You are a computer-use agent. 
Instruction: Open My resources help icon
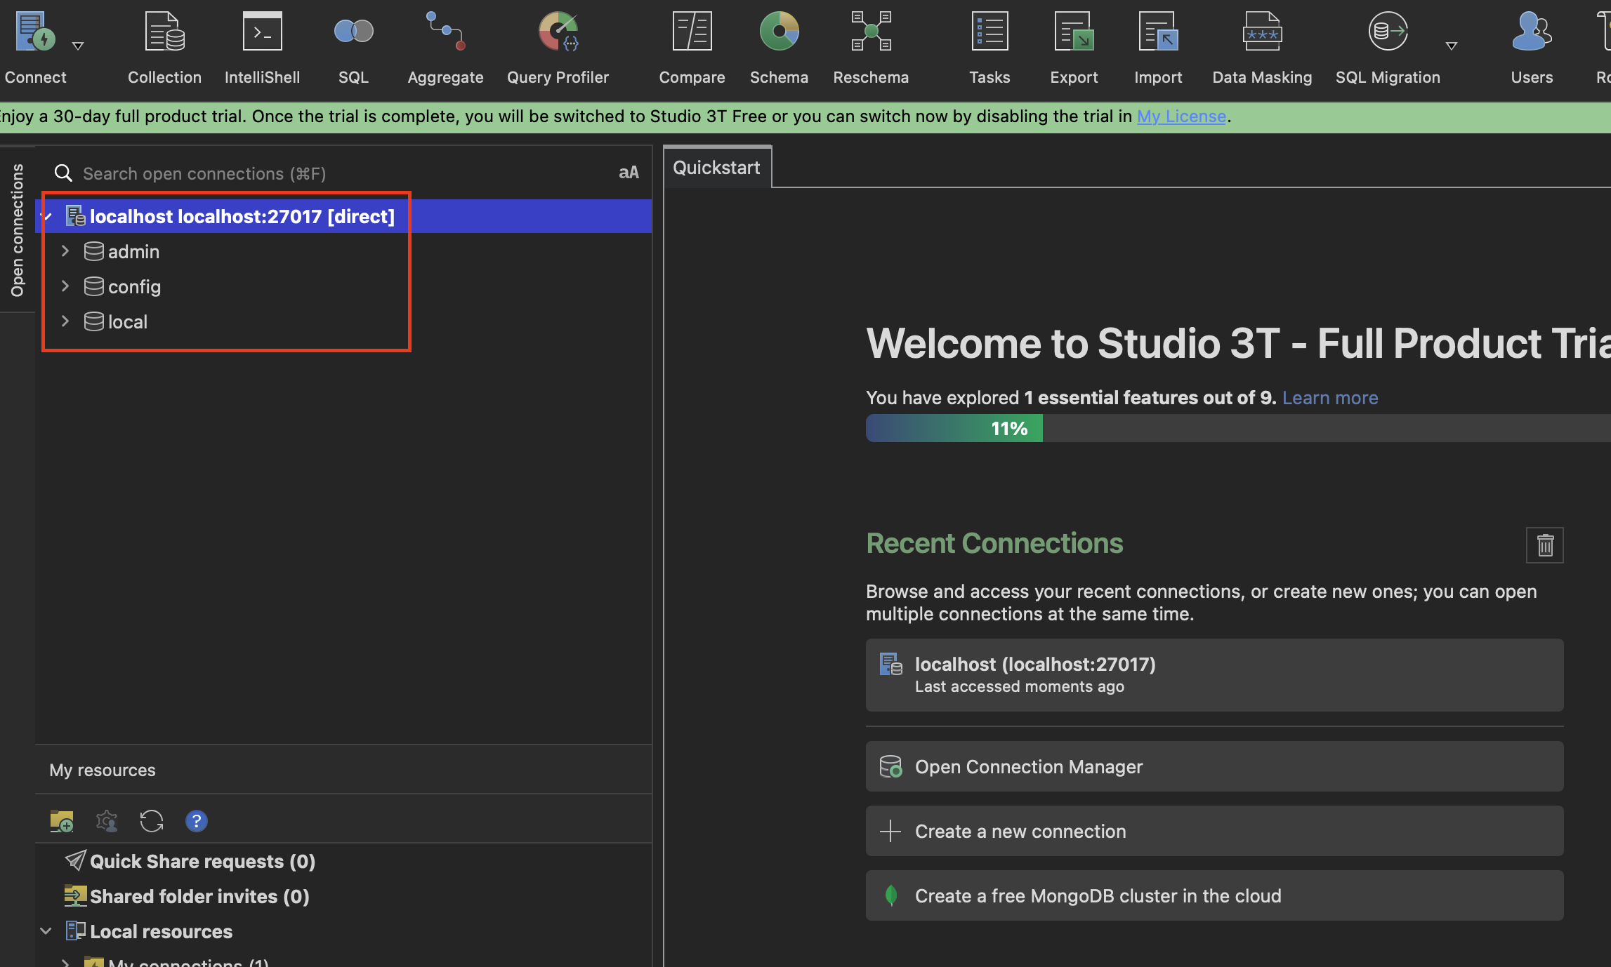tap(197, 820)
